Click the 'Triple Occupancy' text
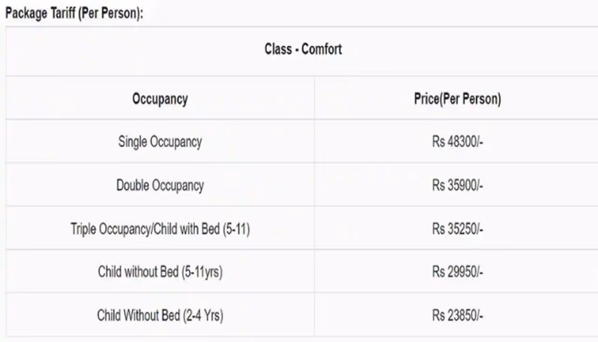598x342 pixels. (111, 229)
